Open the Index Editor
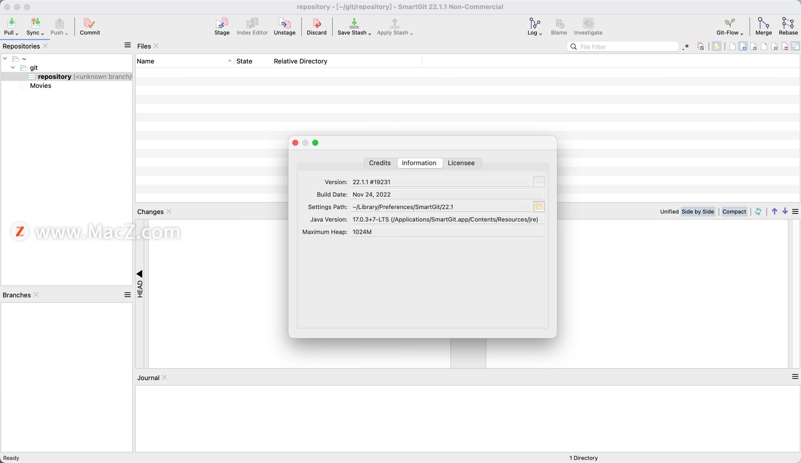Viewport: 801px width, 463px height. 252,26
